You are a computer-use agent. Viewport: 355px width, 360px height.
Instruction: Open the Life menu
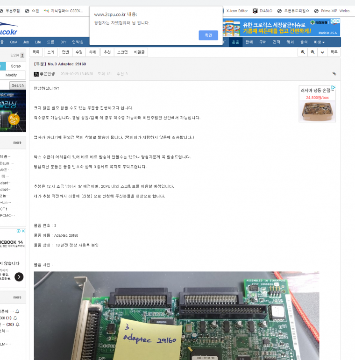[38, 42]
